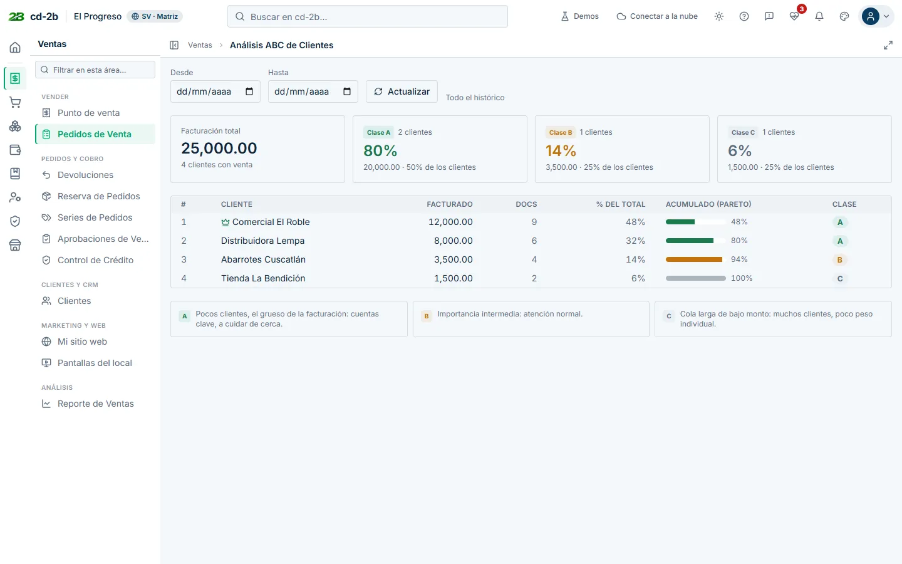Open the color palette theme icon
Image resolution: width=902 pixels, height=564 pixels.
(x=844, y=16)
